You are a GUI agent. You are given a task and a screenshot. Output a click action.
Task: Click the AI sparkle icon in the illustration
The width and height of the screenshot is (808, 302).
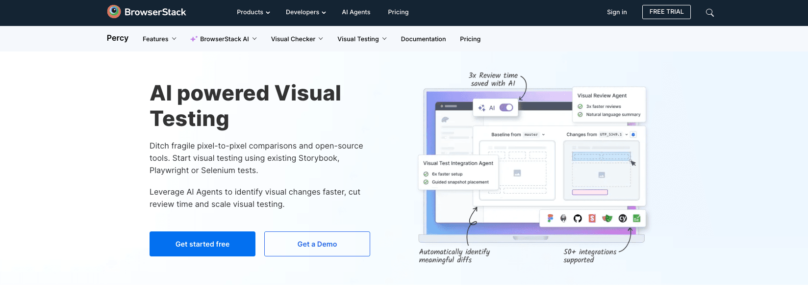tap(481, 108)
